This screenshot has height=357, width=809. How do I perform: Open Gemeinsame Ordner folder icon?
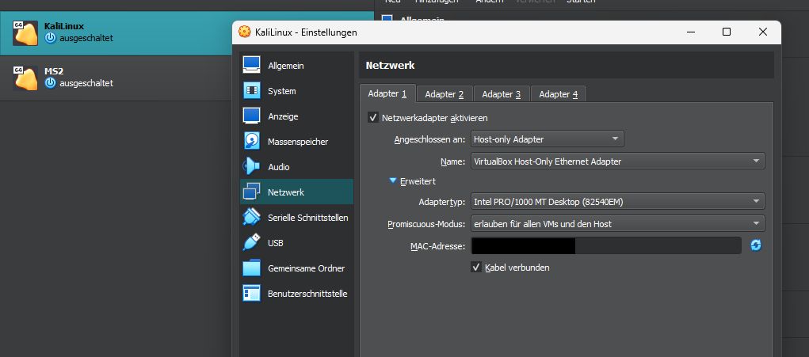(251, 268)
